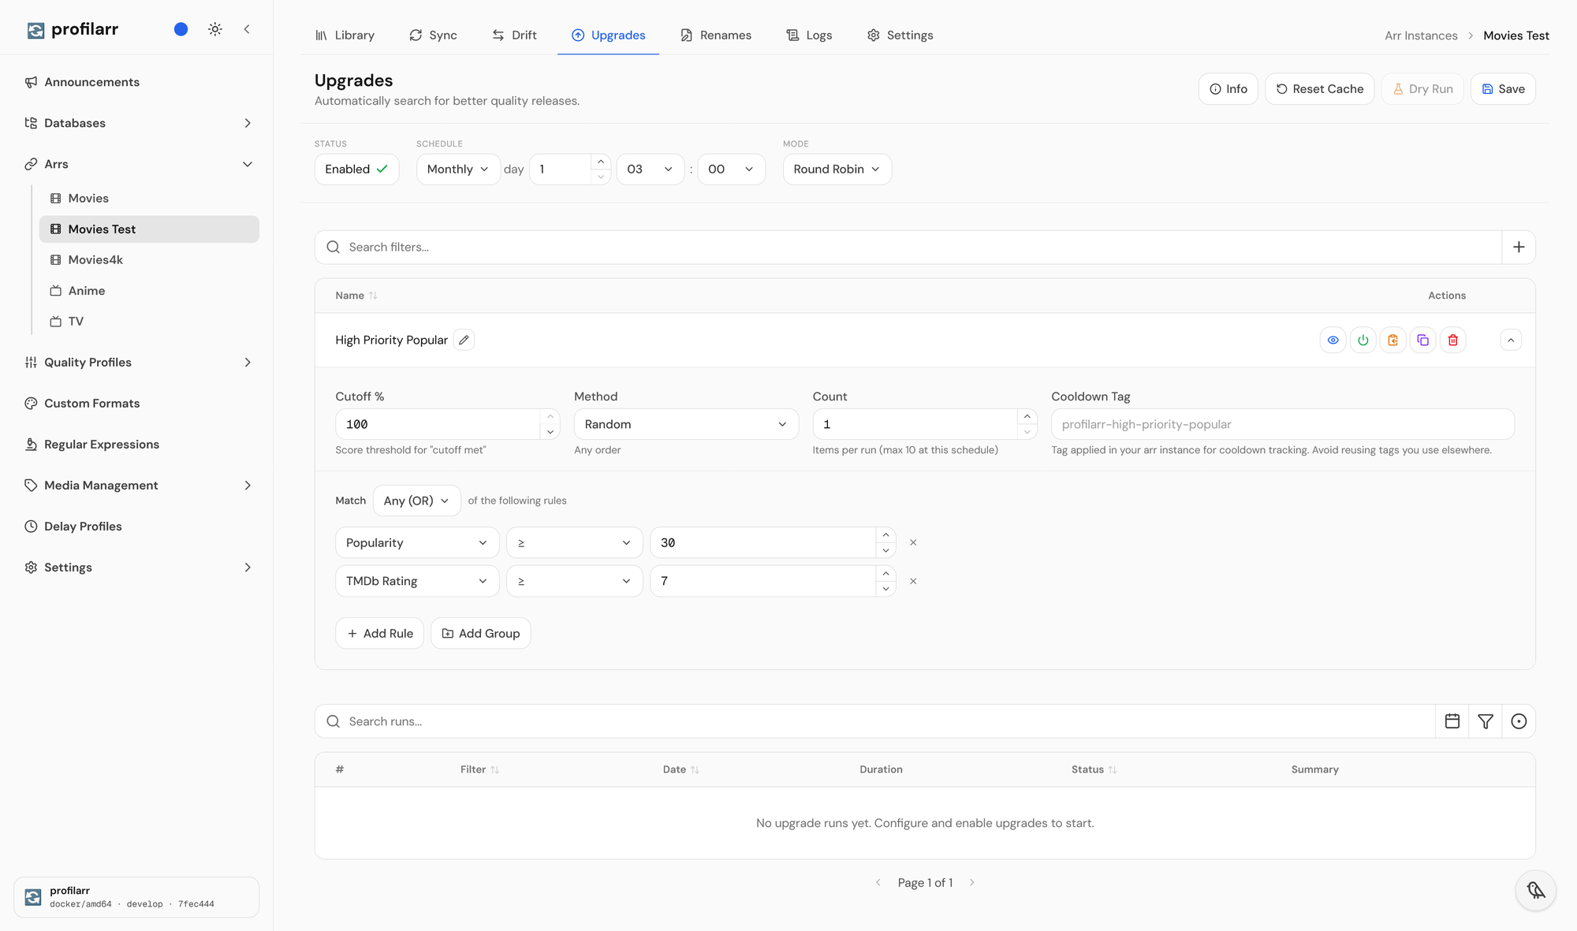Toggle light/dark theme sun icon
The width and height of the screenshot is (1577, 931).
pyautogui.click(x=214, y=29)
